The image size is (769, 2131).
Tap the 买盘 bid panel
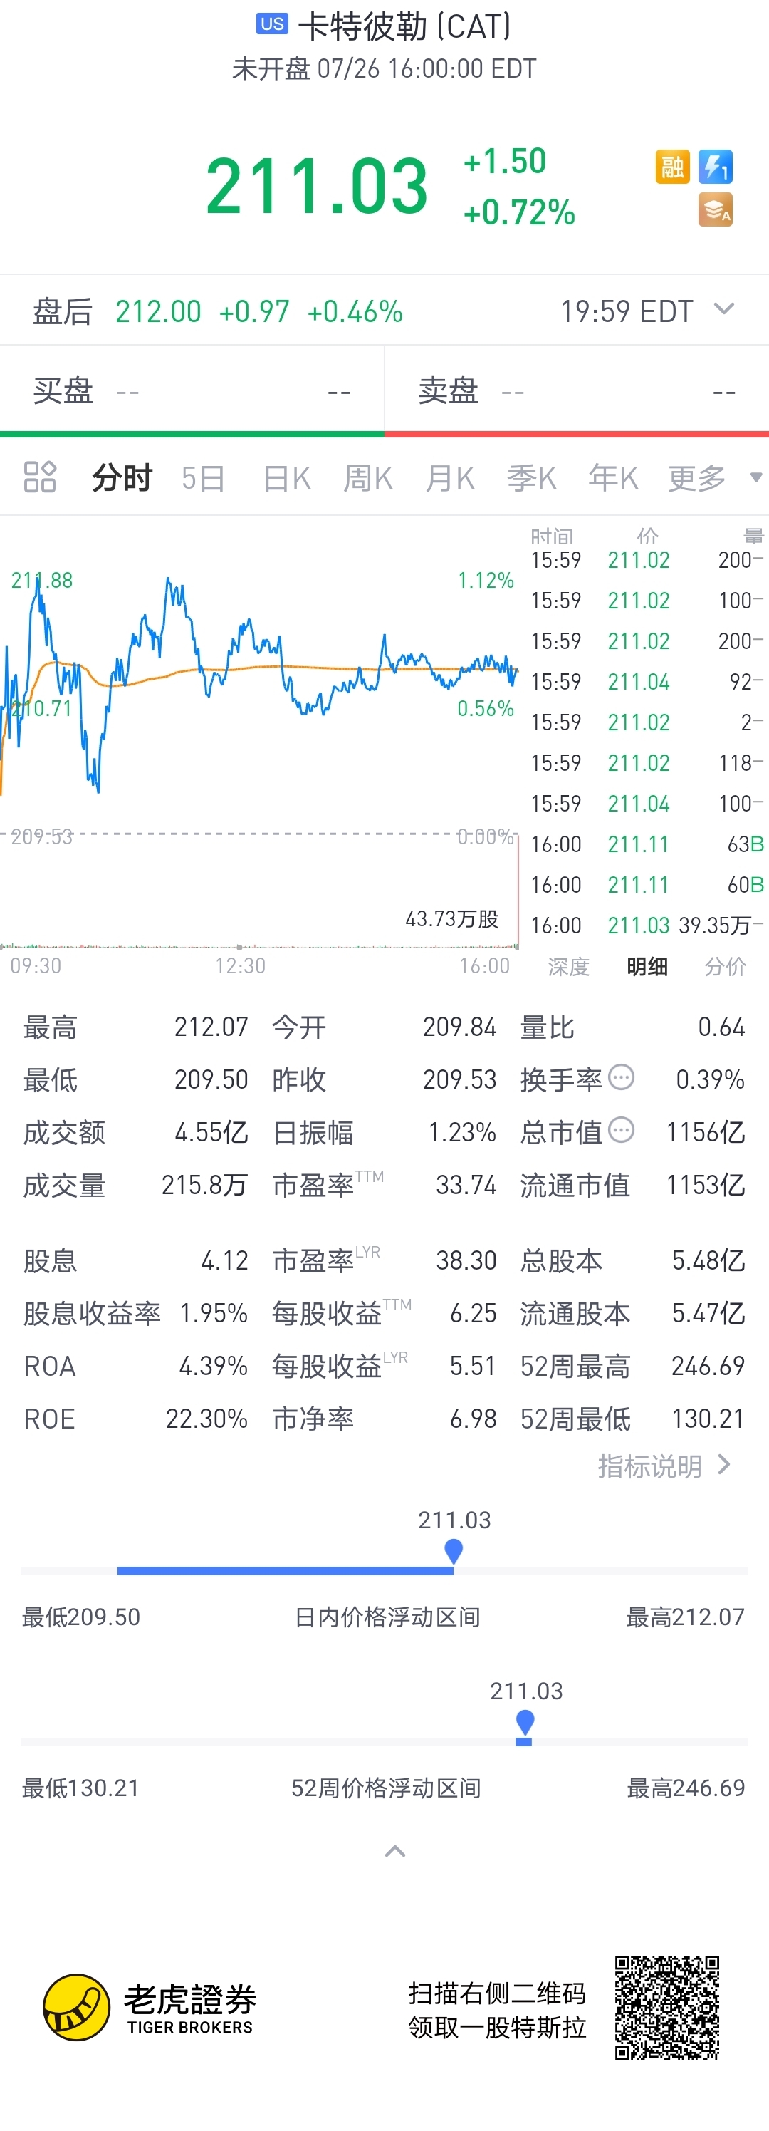click(x=192, y=390)
